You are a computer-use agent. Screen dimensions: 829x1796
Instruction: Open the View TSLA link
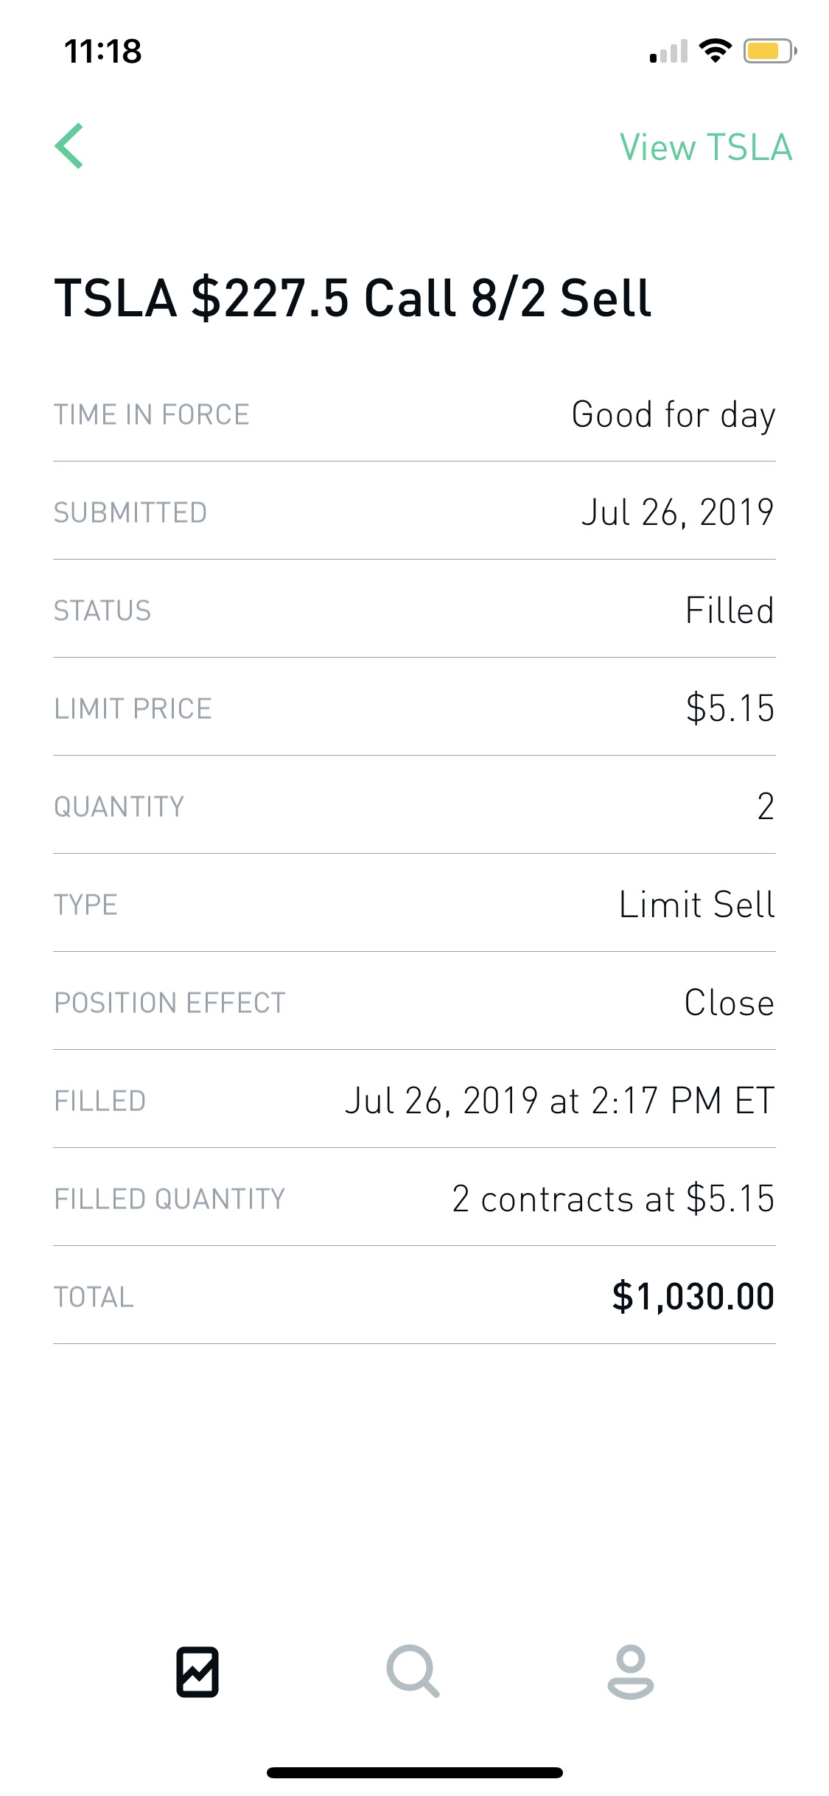[706, 147]
